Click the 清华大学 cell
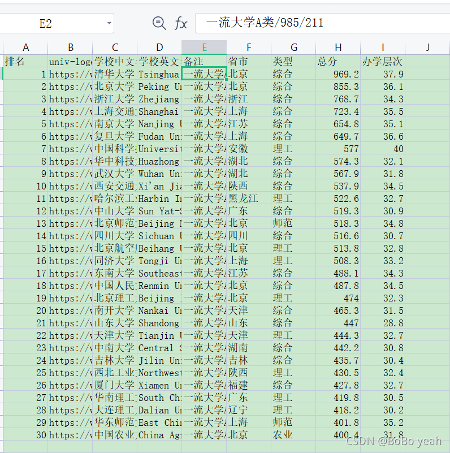 coord(115,74)
